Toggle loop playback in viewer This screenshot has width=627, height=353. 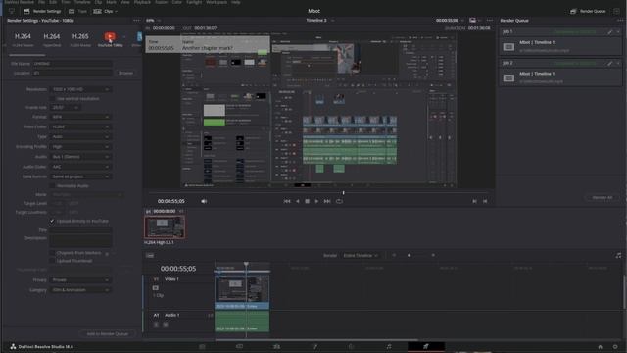pos(339,201)
